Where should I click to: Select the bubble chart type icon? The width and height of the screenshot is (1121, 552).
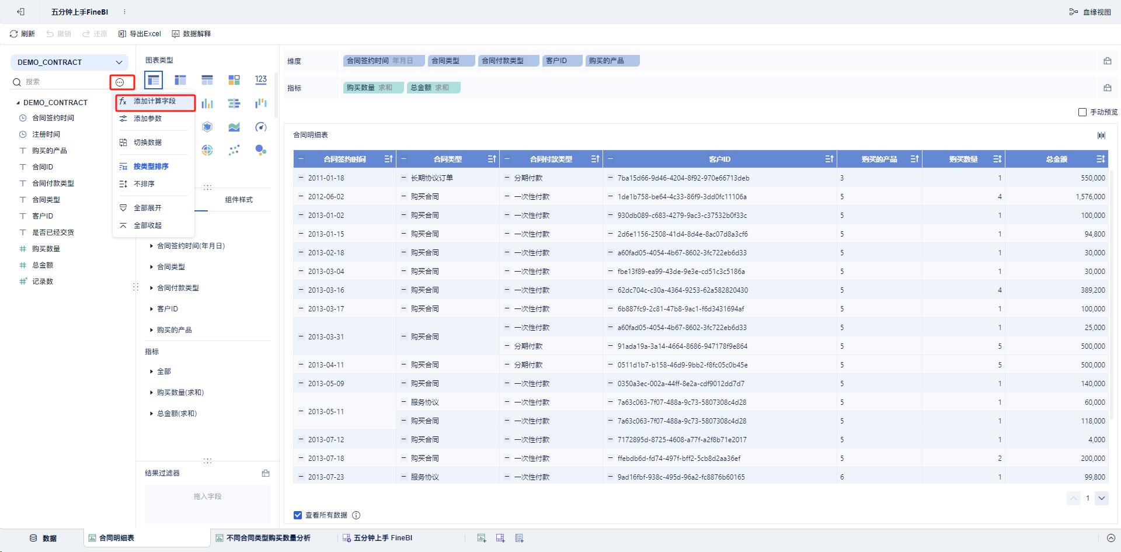pyautogui.click(x=261, y=150)
